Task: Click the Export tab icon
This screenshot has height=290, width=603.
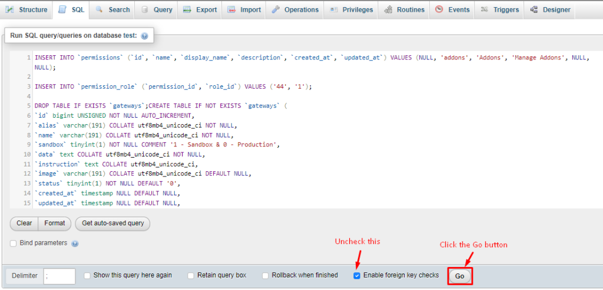Action: point(187,9)
